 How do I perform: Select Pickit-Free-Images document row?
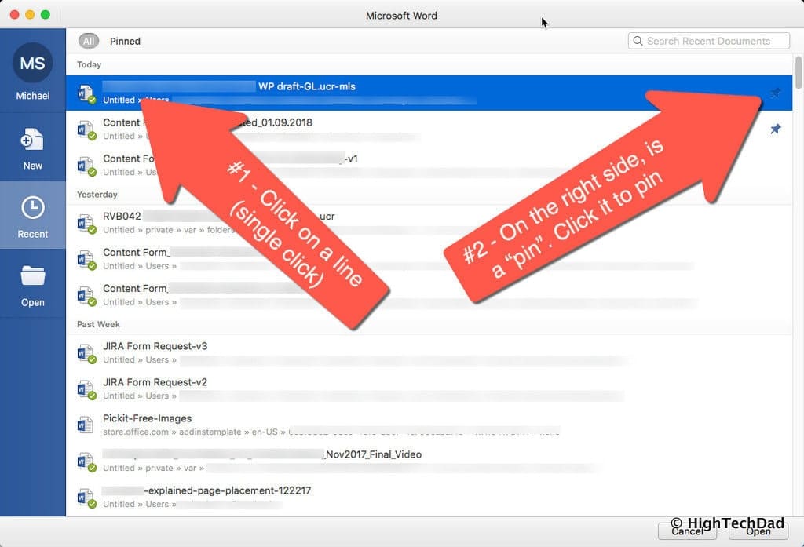pyautogui.click(x=429, y=425)
